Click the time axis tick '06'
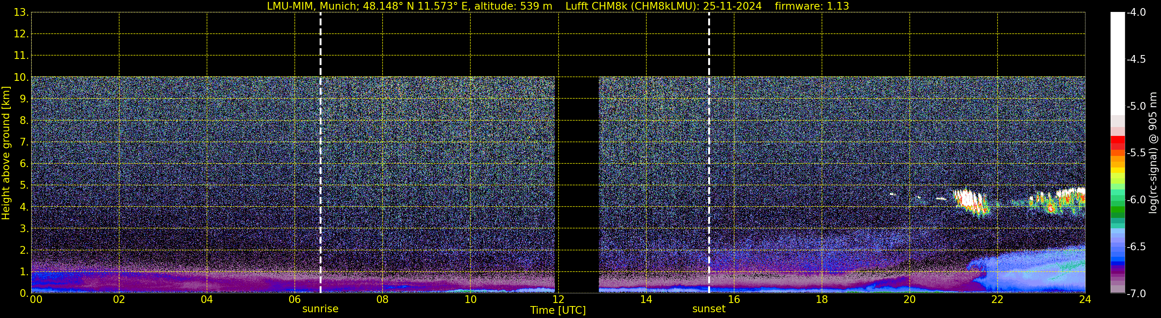This screenshot has height=318, width=1161. (x=295, y=300)
